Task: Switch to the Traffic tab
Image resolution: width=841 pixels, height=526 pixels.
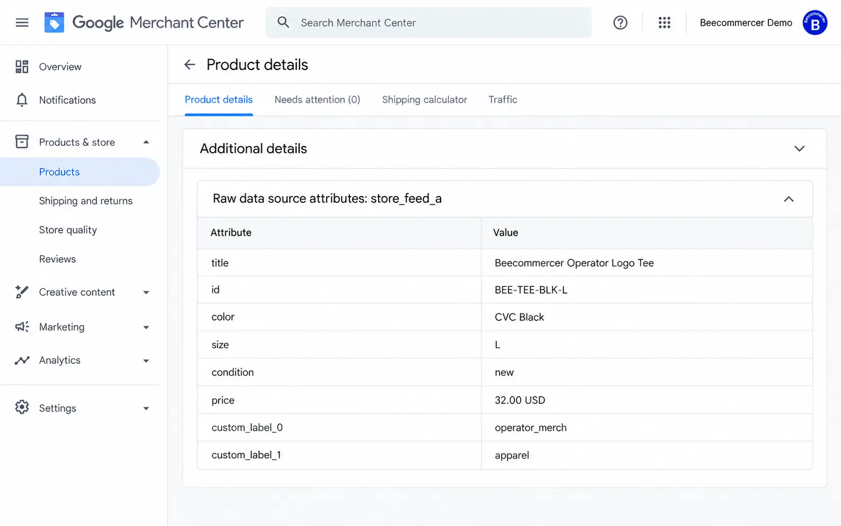Action: point(503,100)
